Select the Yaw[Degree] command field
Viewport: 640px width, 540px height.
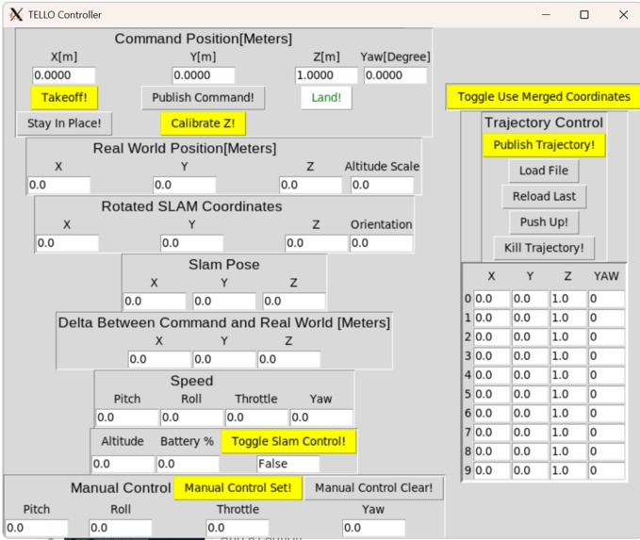pyautogui.click(x=395, y=75)
